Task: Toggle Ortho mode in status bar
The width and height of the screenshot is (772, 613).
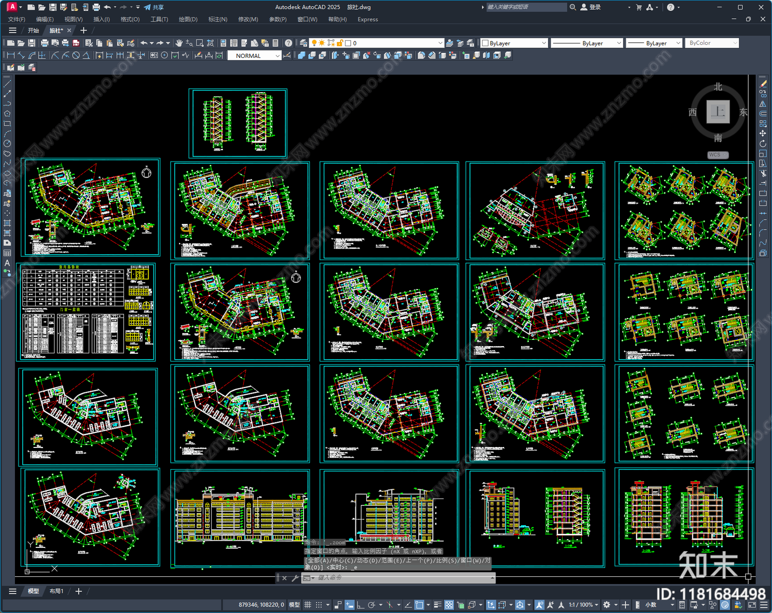Action: tap(360, 605)
